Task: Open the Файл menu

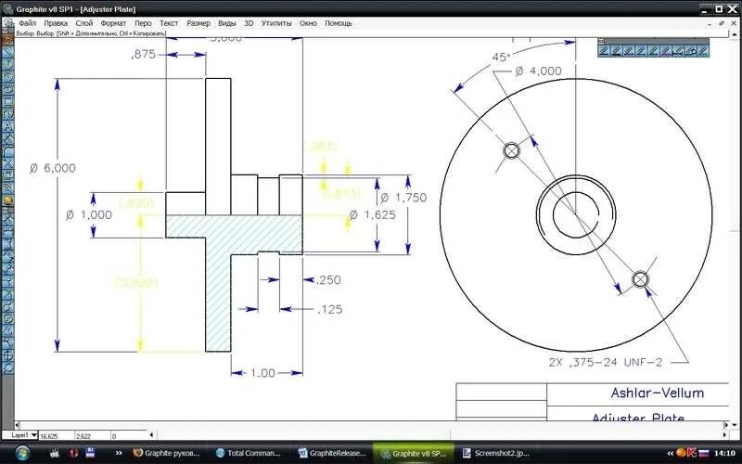Action: click(28, 23)
